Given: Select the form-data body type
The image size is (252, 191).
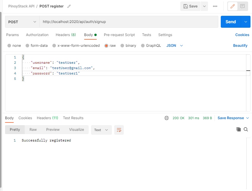Looking at the screenshot, I should tap(34, 45).
